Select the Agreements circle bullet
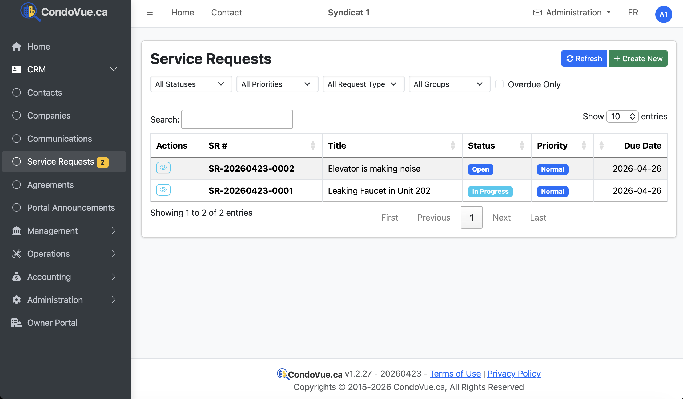The height and width of the screenshot is (399, 683). [16, 185]
